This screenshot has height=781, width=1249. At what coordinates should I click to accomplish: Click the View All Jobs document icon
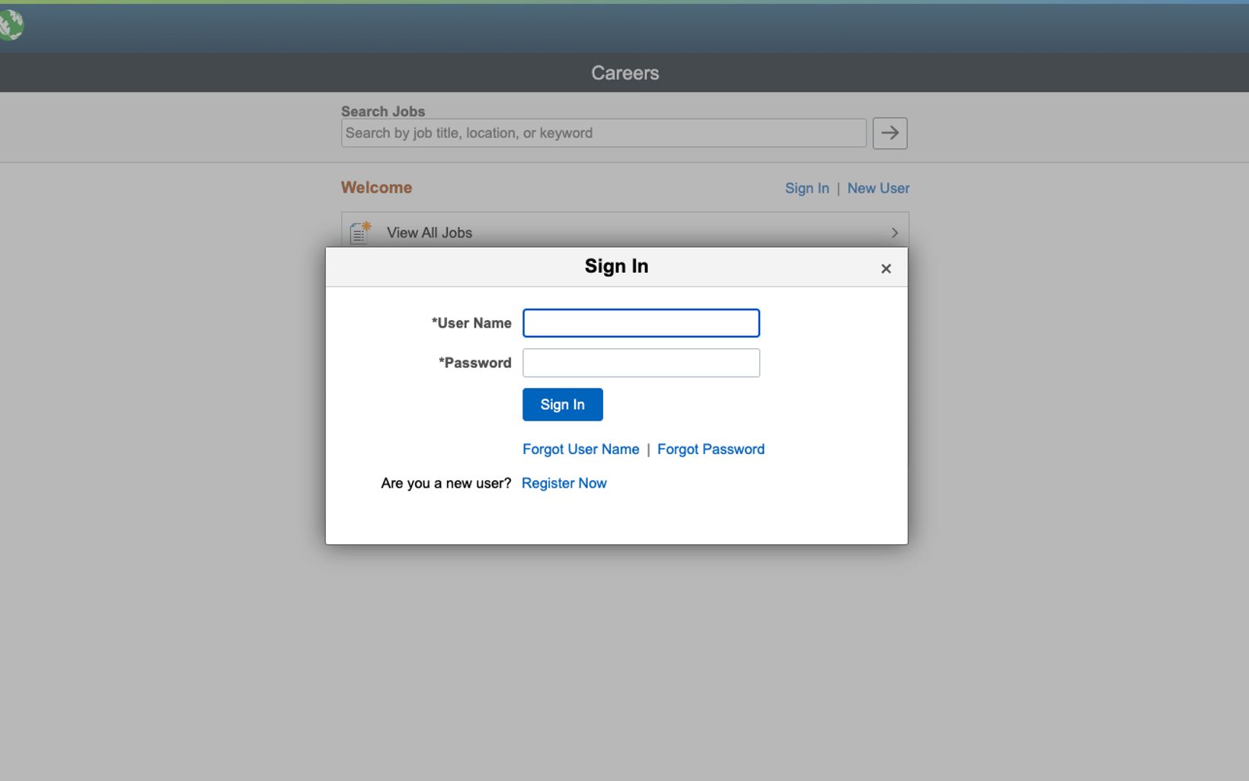coord(359,232)
